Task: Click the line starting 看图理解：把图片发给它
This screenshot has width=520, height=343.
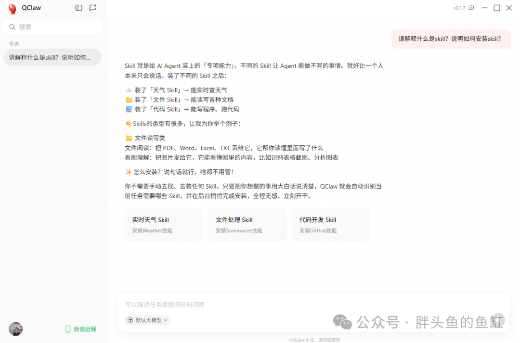Action: [x=232, y=157]
